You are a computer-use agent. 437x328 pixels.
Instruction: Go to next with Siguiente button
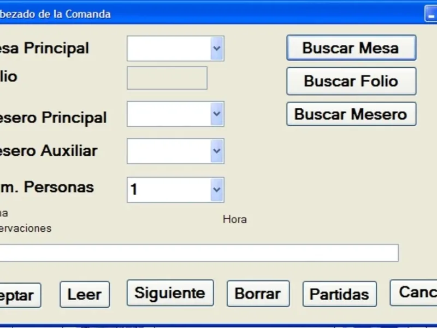[x=170, y=293]
